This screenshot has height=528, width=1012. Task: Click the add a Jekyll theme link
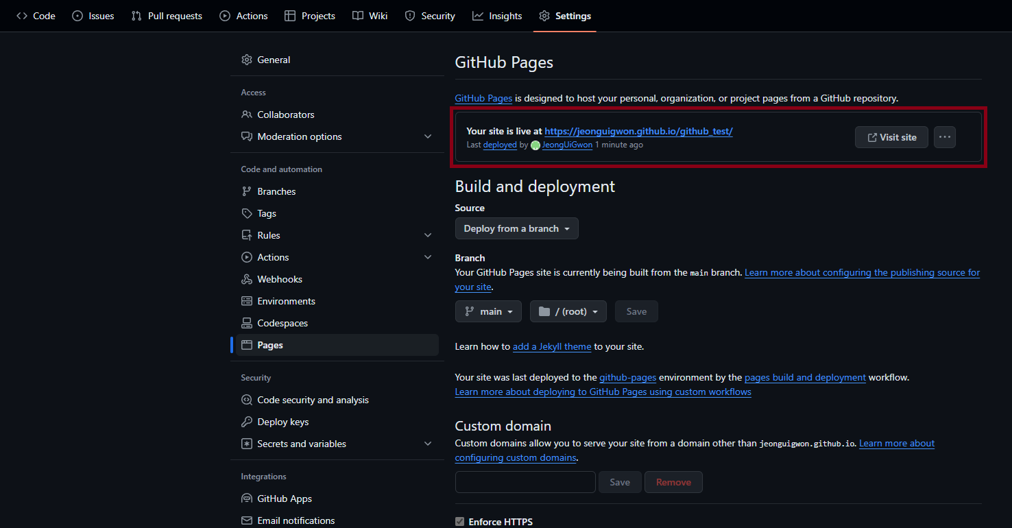tap(552, 346)
